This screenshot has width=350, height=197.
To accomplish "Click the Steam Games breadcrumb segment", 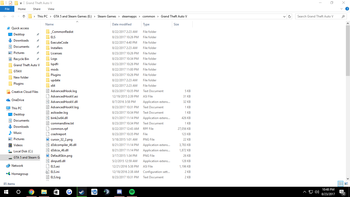I will (107, 16).
